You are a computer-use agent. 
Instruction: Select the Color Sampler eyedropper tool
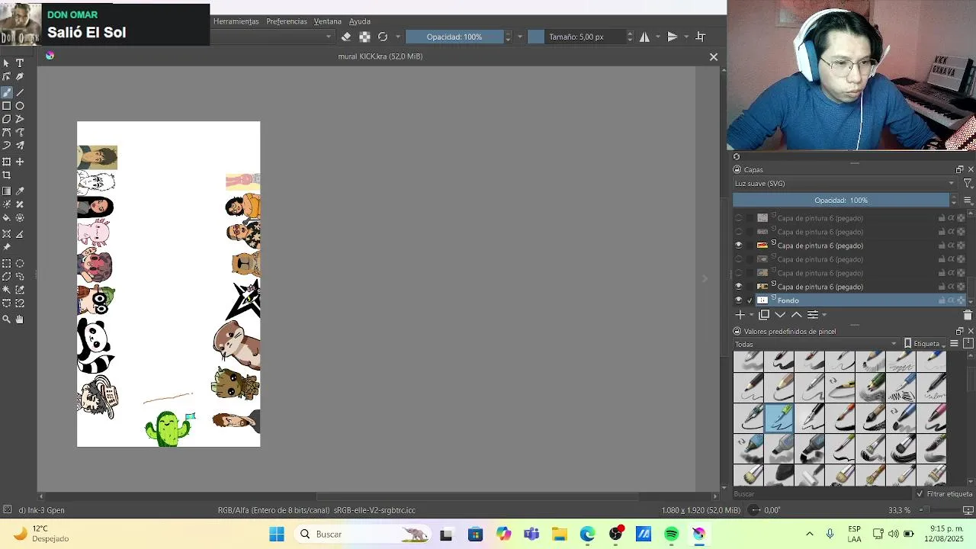coord(20,191)
